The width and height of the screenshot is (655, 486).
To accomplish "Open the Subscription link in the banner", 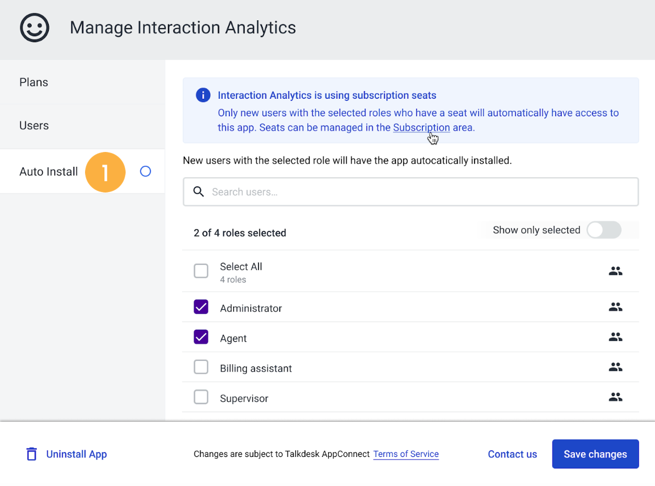I will [421, 128].
